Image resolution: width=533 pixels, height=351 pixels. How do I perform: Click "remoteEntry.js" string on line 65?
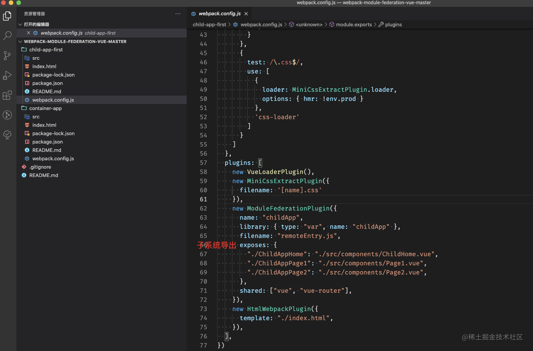[x=307, y=236]
